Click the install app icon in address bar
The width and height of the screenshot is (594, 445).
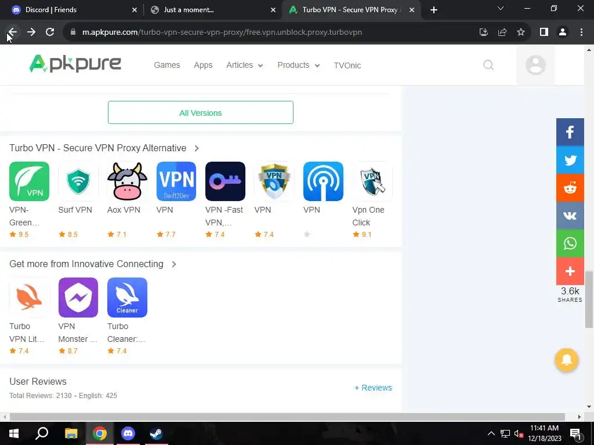(483, 32)
